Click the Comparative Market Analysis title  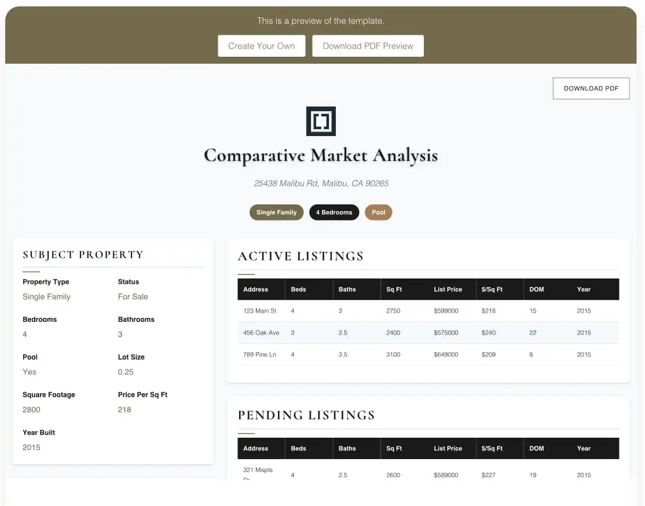(x=321, y=155)
